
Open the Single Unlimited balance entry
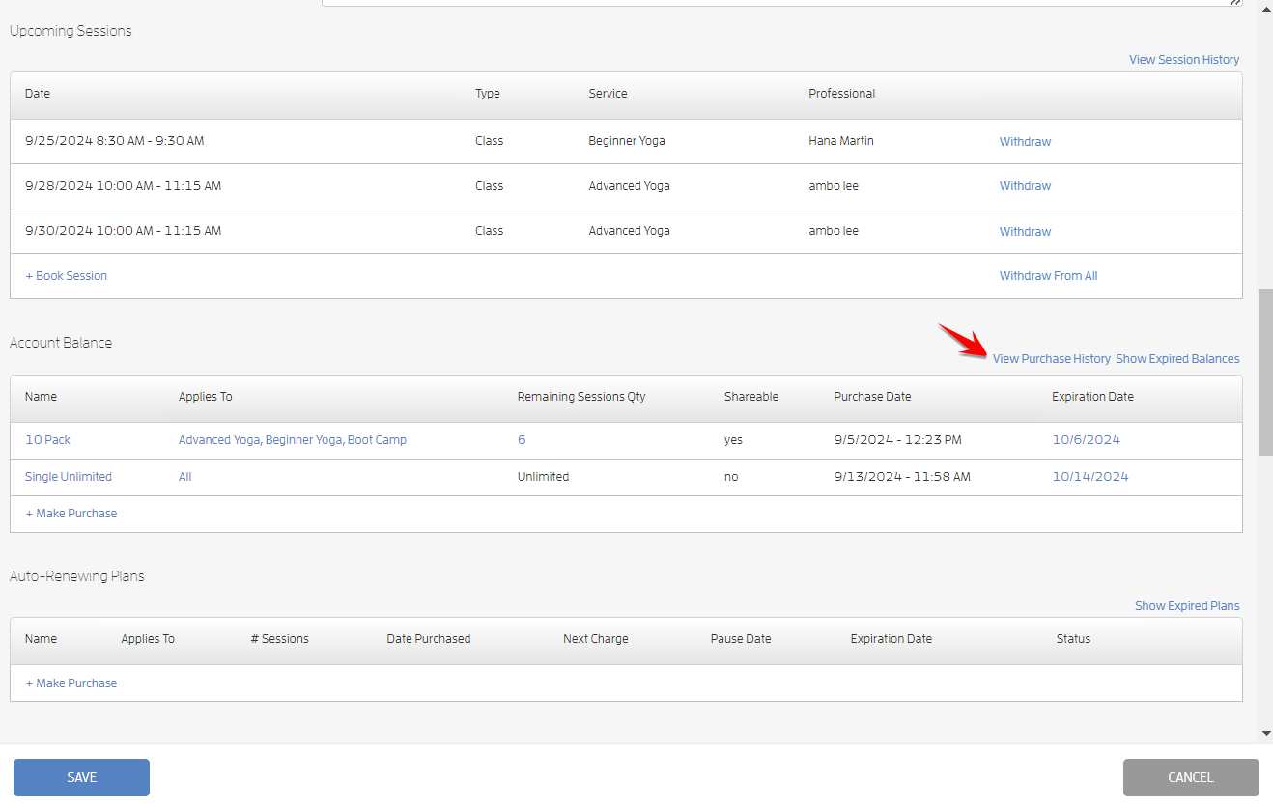point(69,477)
